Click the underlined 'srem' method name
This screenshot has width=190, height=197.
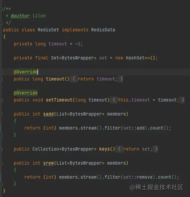(x=48, y=163)
